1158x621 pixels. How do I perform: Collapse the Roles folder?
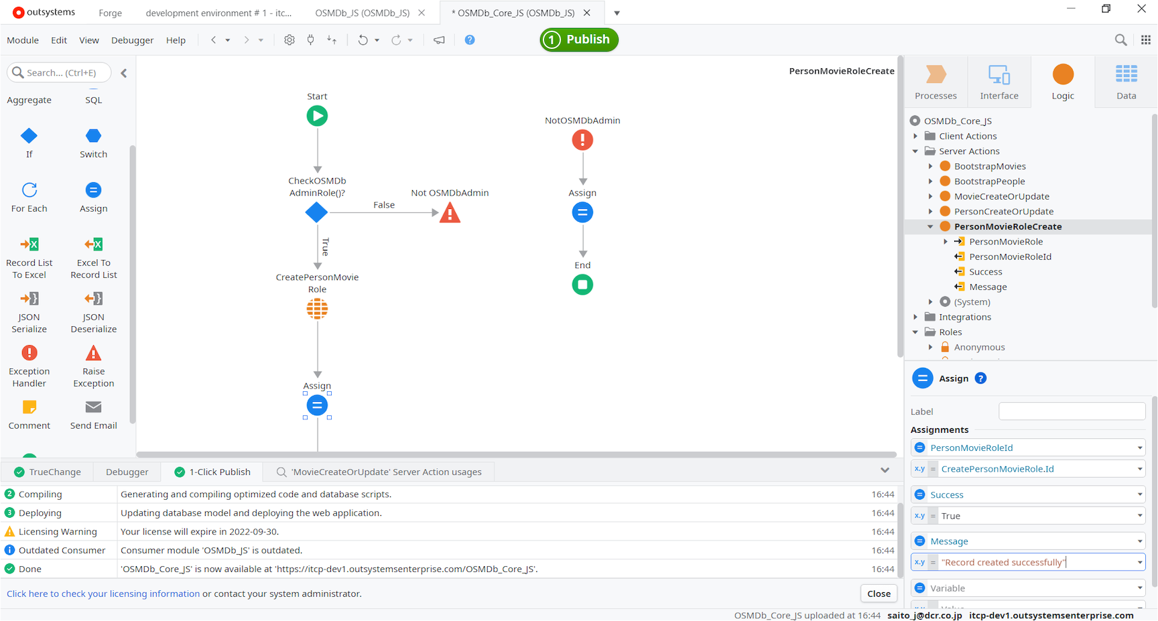(915, 332)
